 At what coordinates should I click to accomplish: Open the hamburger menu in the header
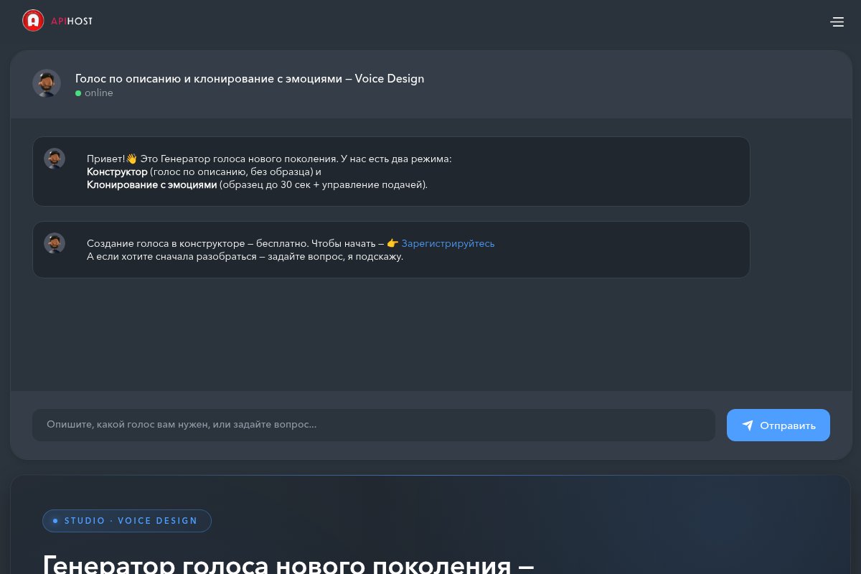(x=837, y=22)
